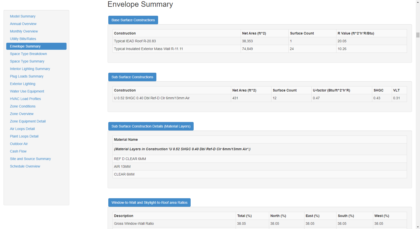Viewport: 420px width, 229px height.
Task: Select Monthly Overview in sidebar
Action: coord(24,31)
